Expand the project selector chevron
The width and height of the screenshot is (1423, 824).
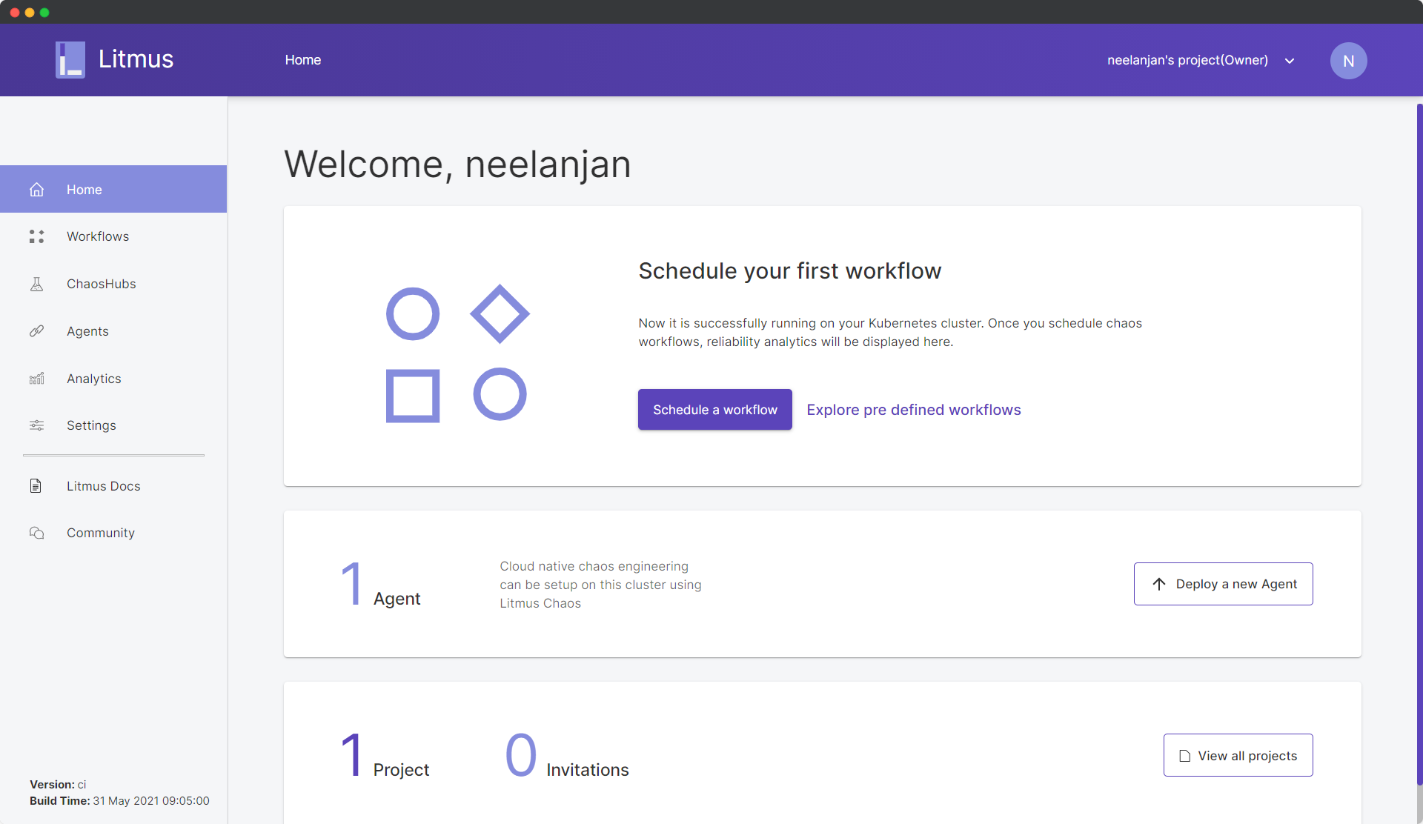(x=1290, y=61)
